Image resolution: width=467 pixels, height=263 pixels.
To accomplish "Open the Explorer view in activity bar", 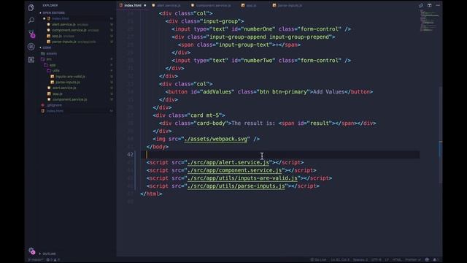I will [x=31, y=7].
